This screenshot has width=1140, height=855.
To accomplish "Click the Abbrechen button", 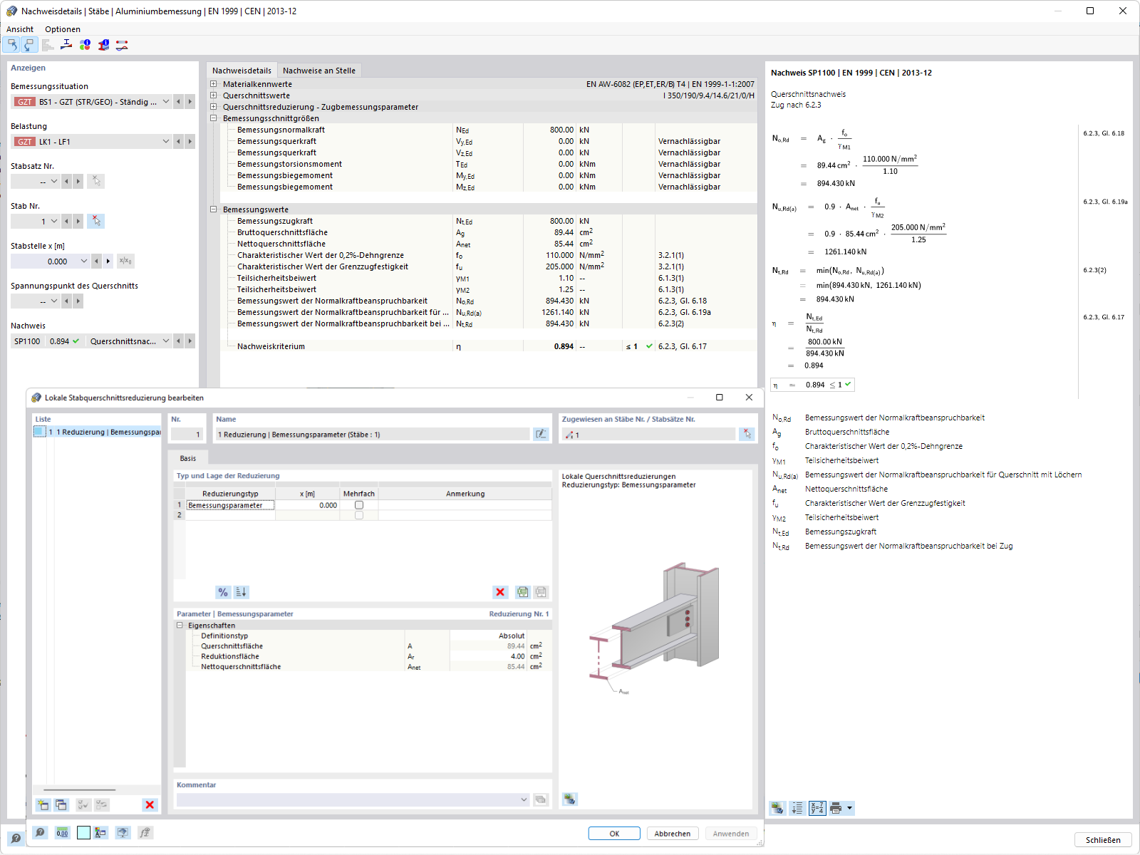I will click(673, 834).
